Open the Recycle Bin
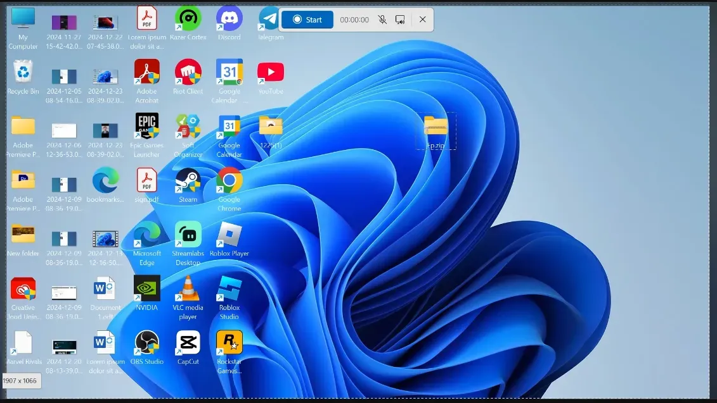The width and height of the screenshot is (717, 403). click(23, 73)
